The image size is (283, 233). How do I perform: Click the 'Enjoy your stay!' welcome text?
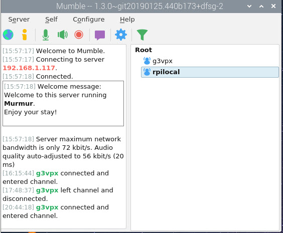(x=31, y=112)
